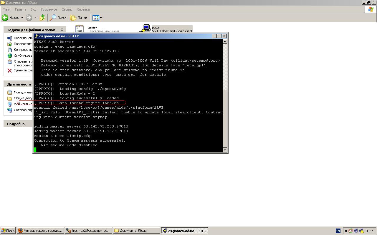Image resolution: width=377 pixels, height=235 pixels.
Task: Click the network connection tray icon
Action: (356, 231)
